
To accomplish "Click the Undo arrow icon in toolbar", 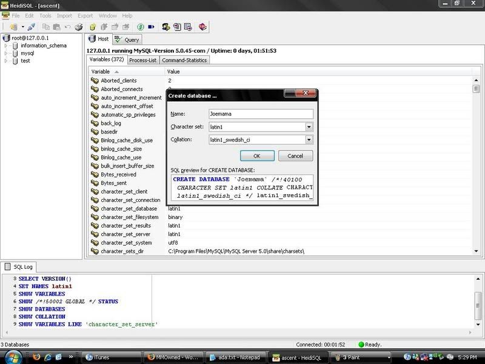I will tap(67, 27).
